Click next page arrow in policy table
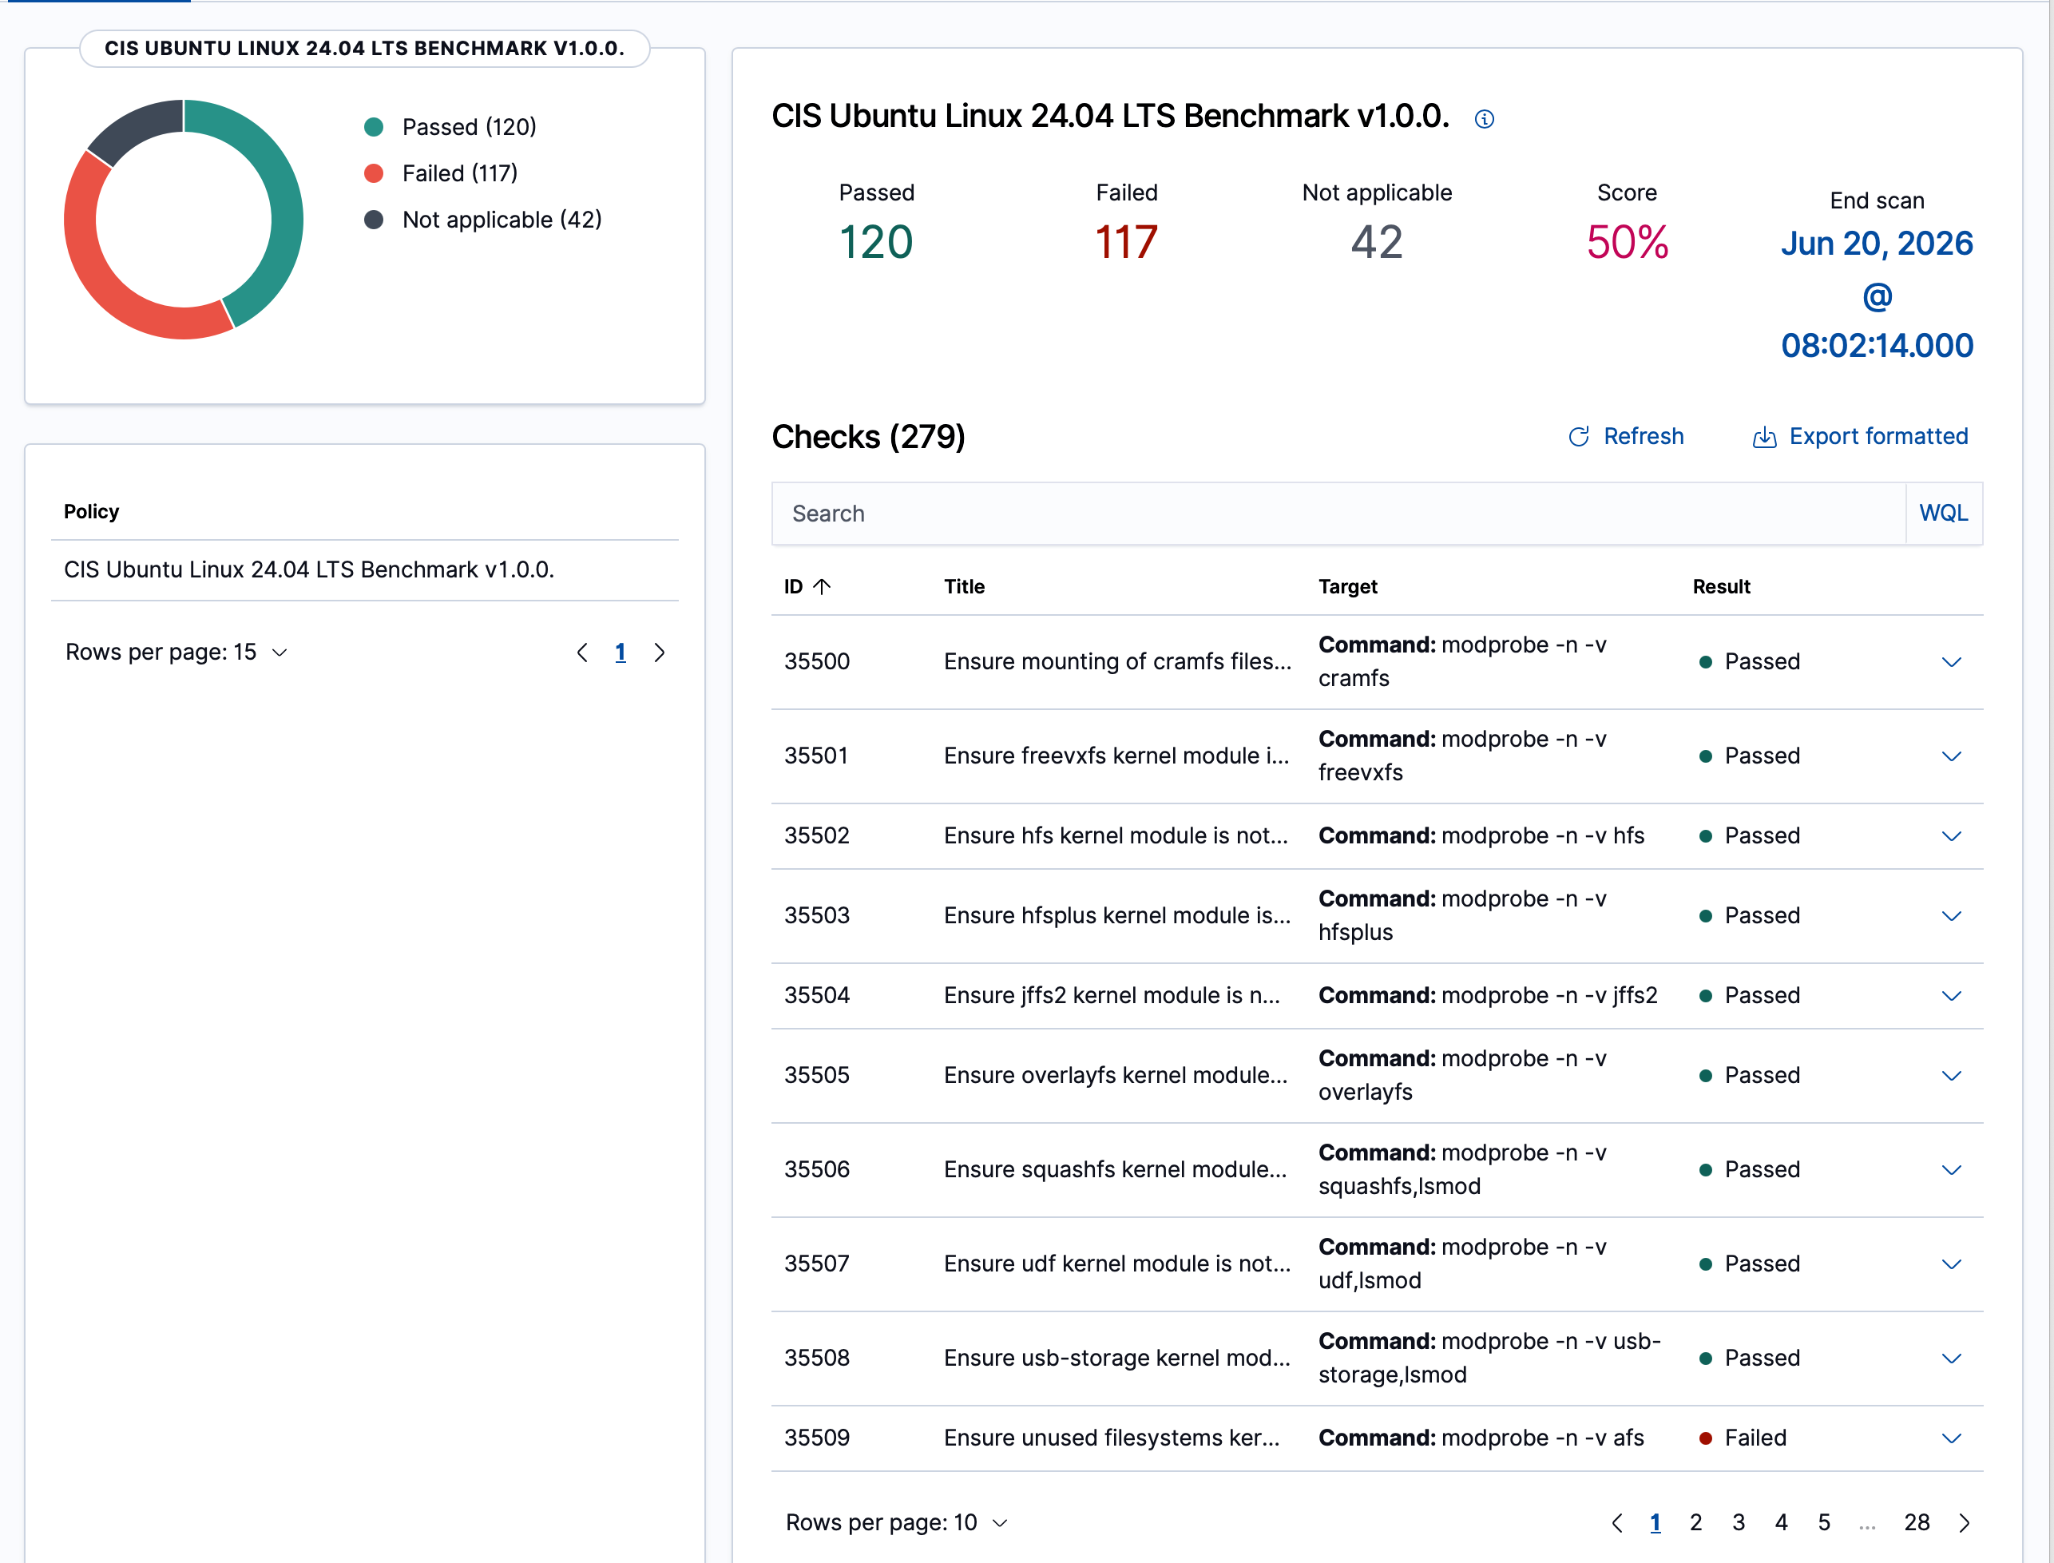Image resolution: width=2054 pixels, height=1563 pixels. point(660,653)
